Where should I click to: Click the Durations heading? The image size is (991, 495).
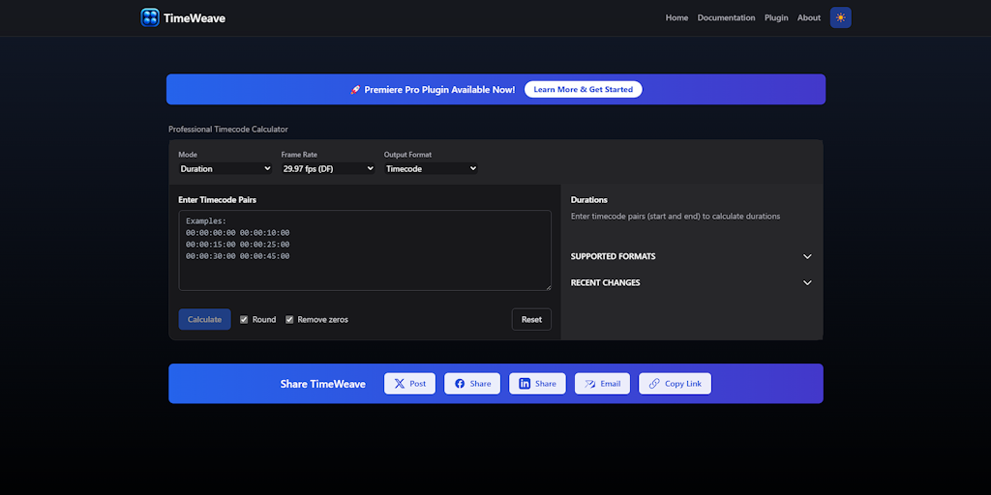589,199
